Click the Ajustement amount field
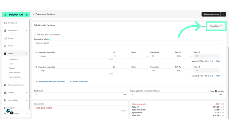 point(81,95)
